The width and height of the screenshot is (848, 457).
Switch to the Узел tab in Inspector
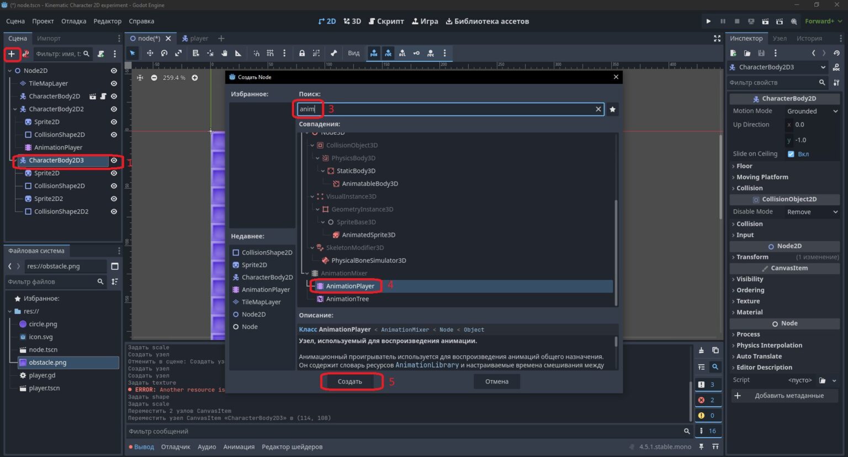(x=780, y=38)
